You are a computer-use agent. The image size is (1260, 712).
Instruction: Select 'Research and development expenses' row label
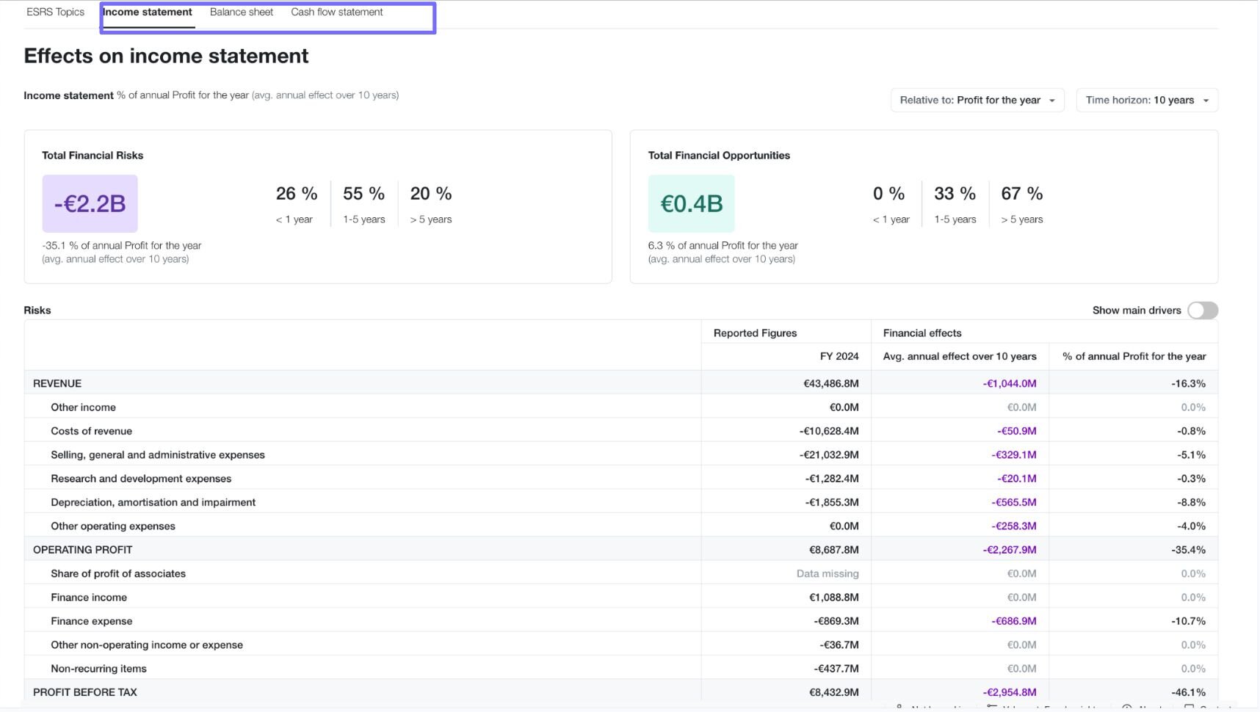click(141, 479)
